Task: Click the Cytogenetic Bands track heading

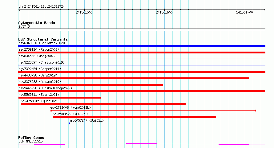Action: [37, 23]
